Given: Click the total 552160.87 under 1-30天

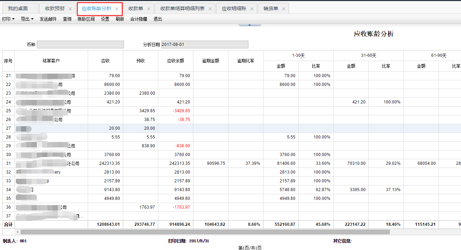Looking at the screenshot, I should pos(281,224).
